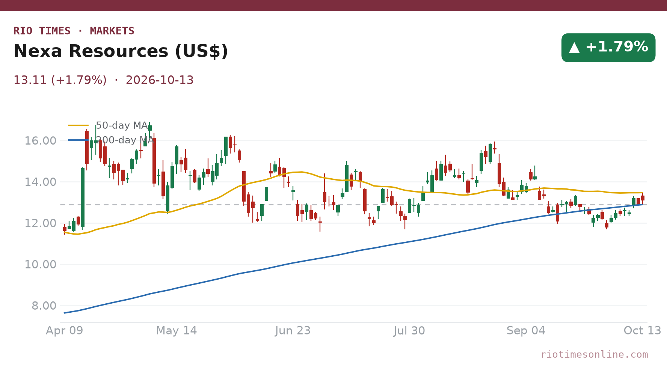667x375 pixels.
Task: Click the Sep 04 x-axis date label
Action: tap(526, 331)
